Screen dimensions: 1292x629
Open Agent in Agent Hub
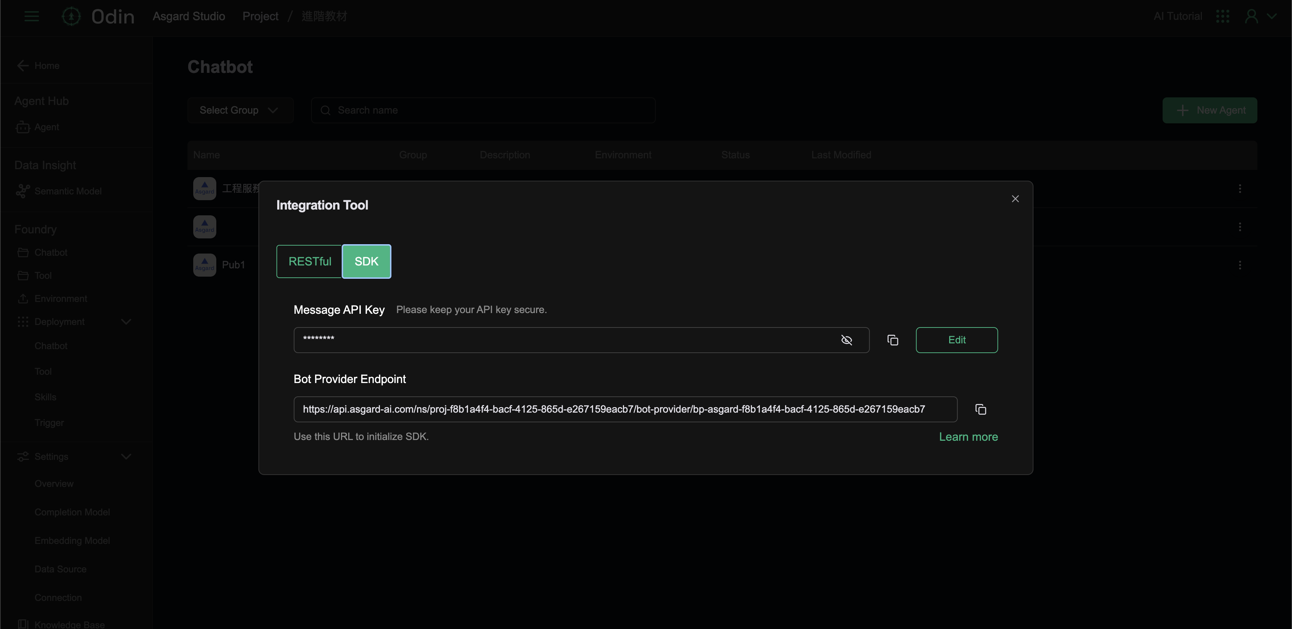pyautogui.click(x=47, y=127)
